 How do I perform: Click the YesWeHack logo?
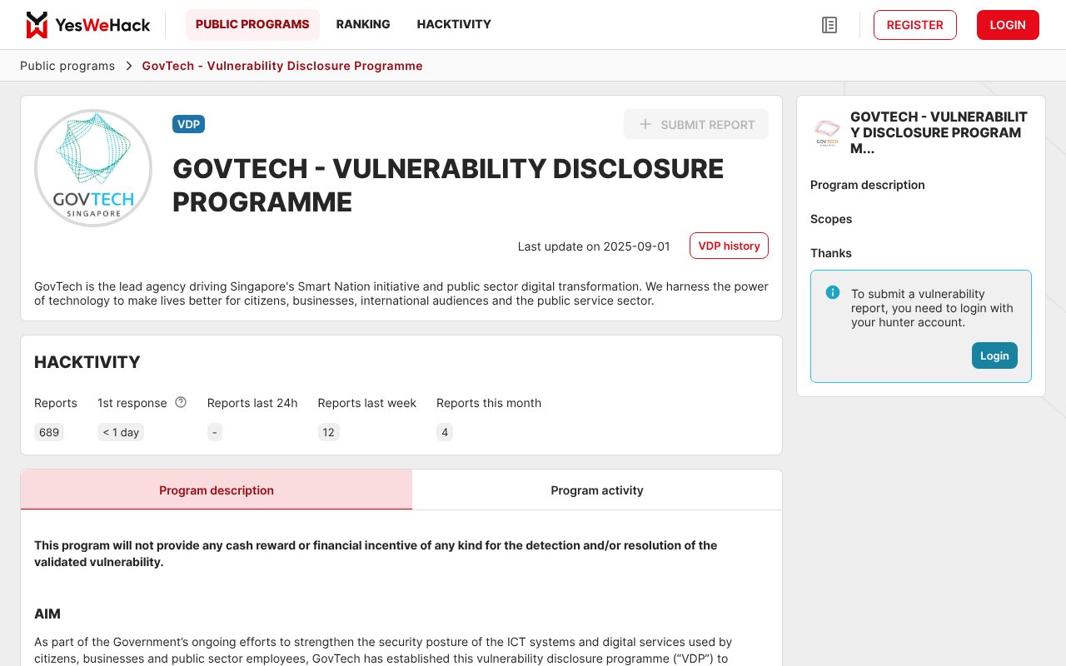tap(87, 25)
